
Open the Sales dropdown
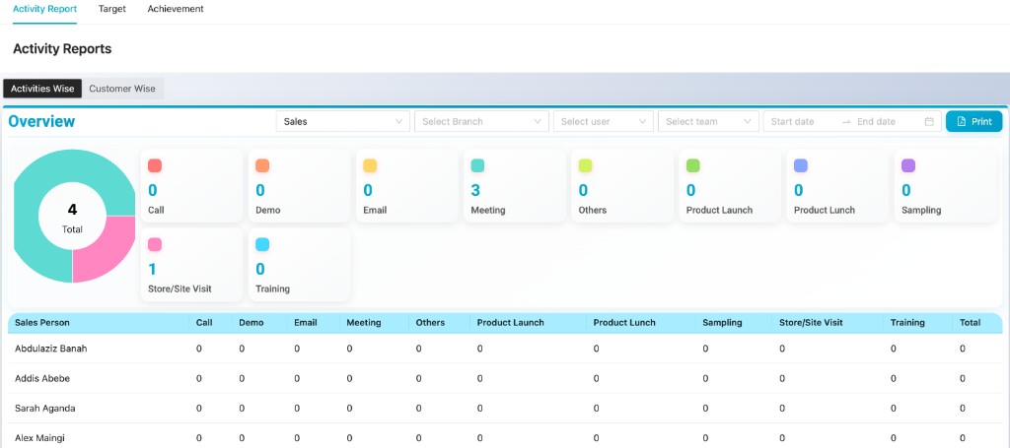point(342,121)
